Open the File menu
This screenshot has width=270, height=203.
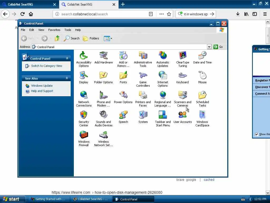[23, 30]
